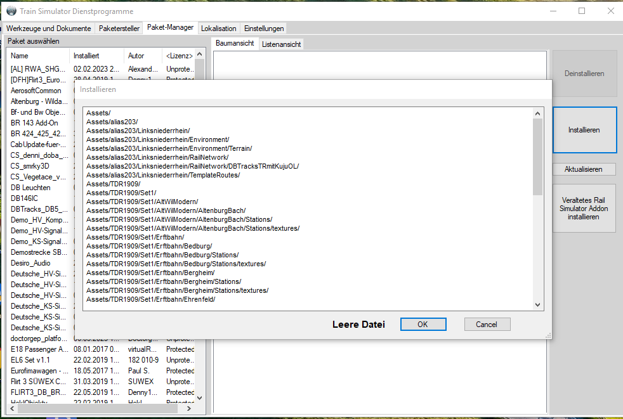
Task: Sort packages by the Name column header
Action: (38, 56)
